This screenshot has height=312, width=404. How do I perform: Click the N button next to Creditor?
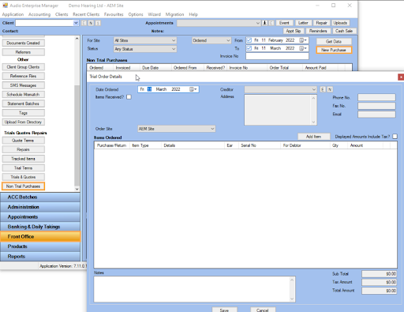(x=330, y=89)
